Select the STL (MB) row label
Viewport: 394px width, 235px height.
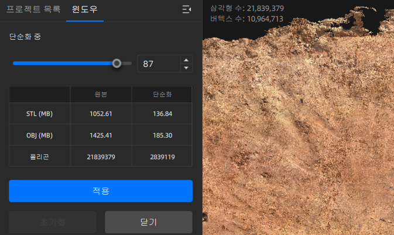[x=39, y=113]
